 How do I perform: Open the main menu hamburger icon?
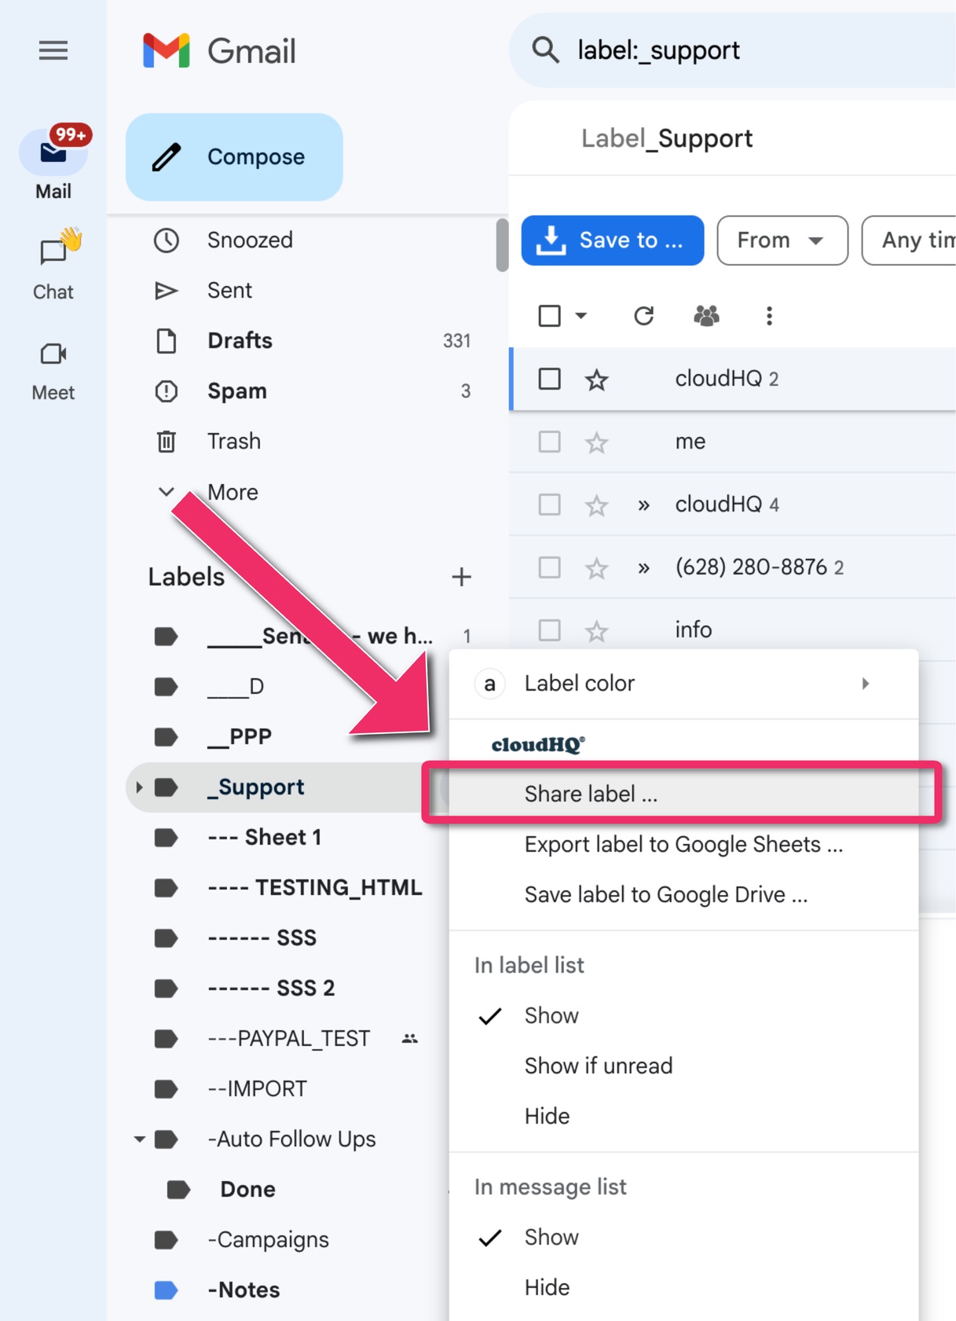click(53, 51)
